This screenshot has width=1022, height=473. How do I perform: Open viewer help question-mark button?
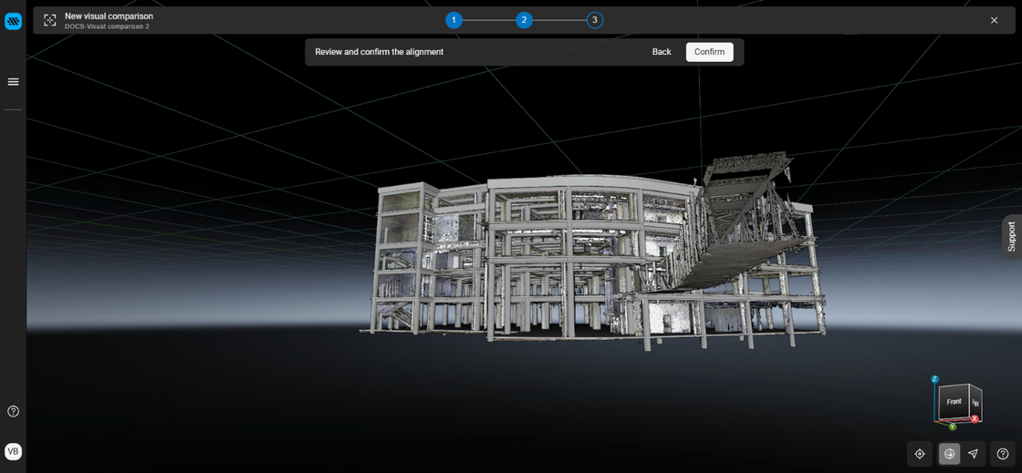1003,454
